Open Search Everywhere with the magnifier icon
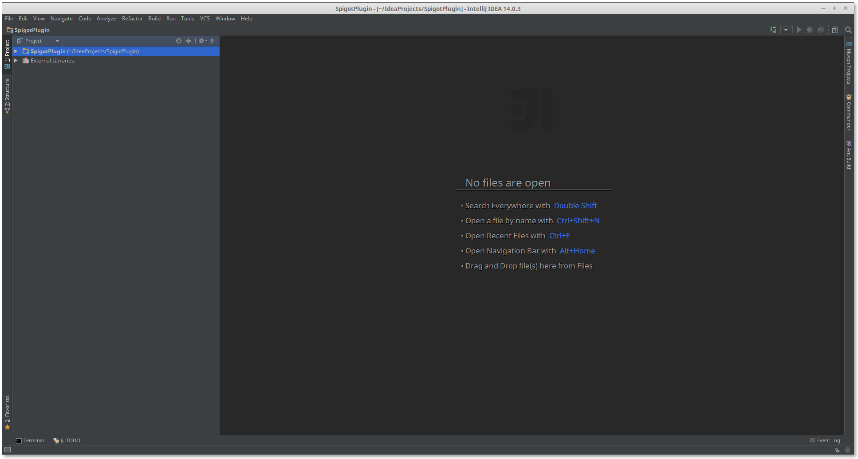The width and height of the screenshot is (858, 459). tap(848, 30)
